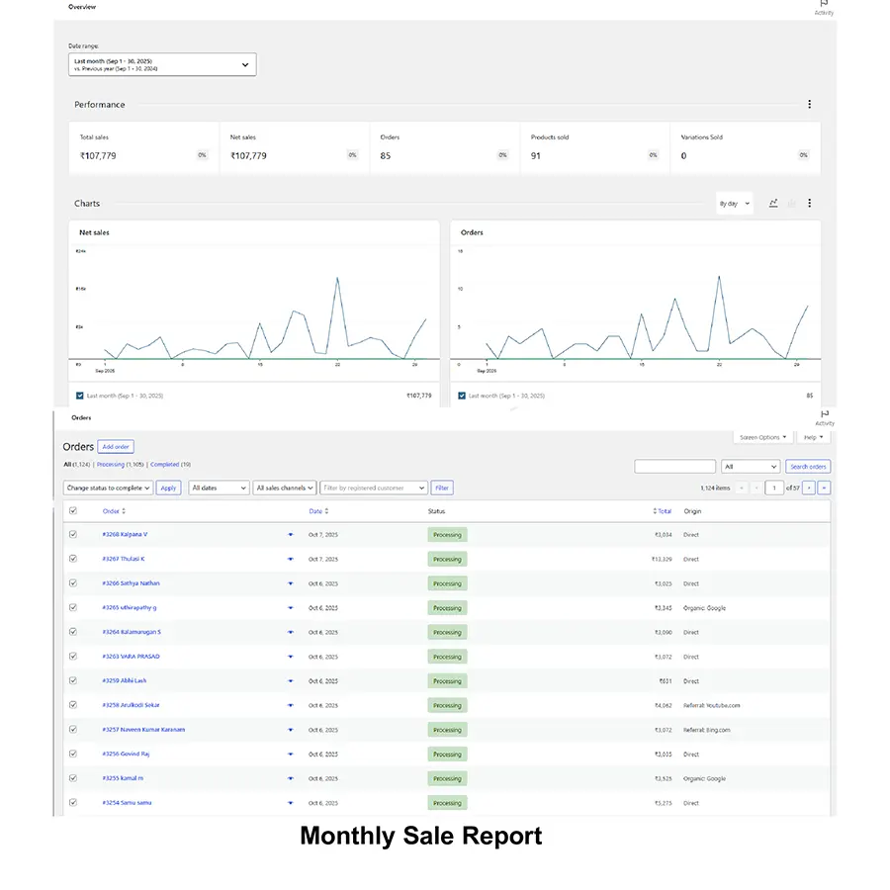Show Completed orders list
The height and width of the screenshot is (890, 890).
[x=164, y=464]
